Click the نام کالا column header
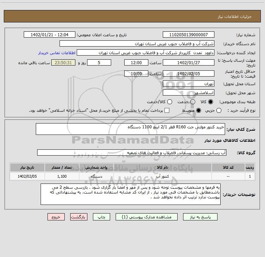Image resolution: width=265 pixels, height=257 pixels. pyautogui.click(x=162, y=167)
